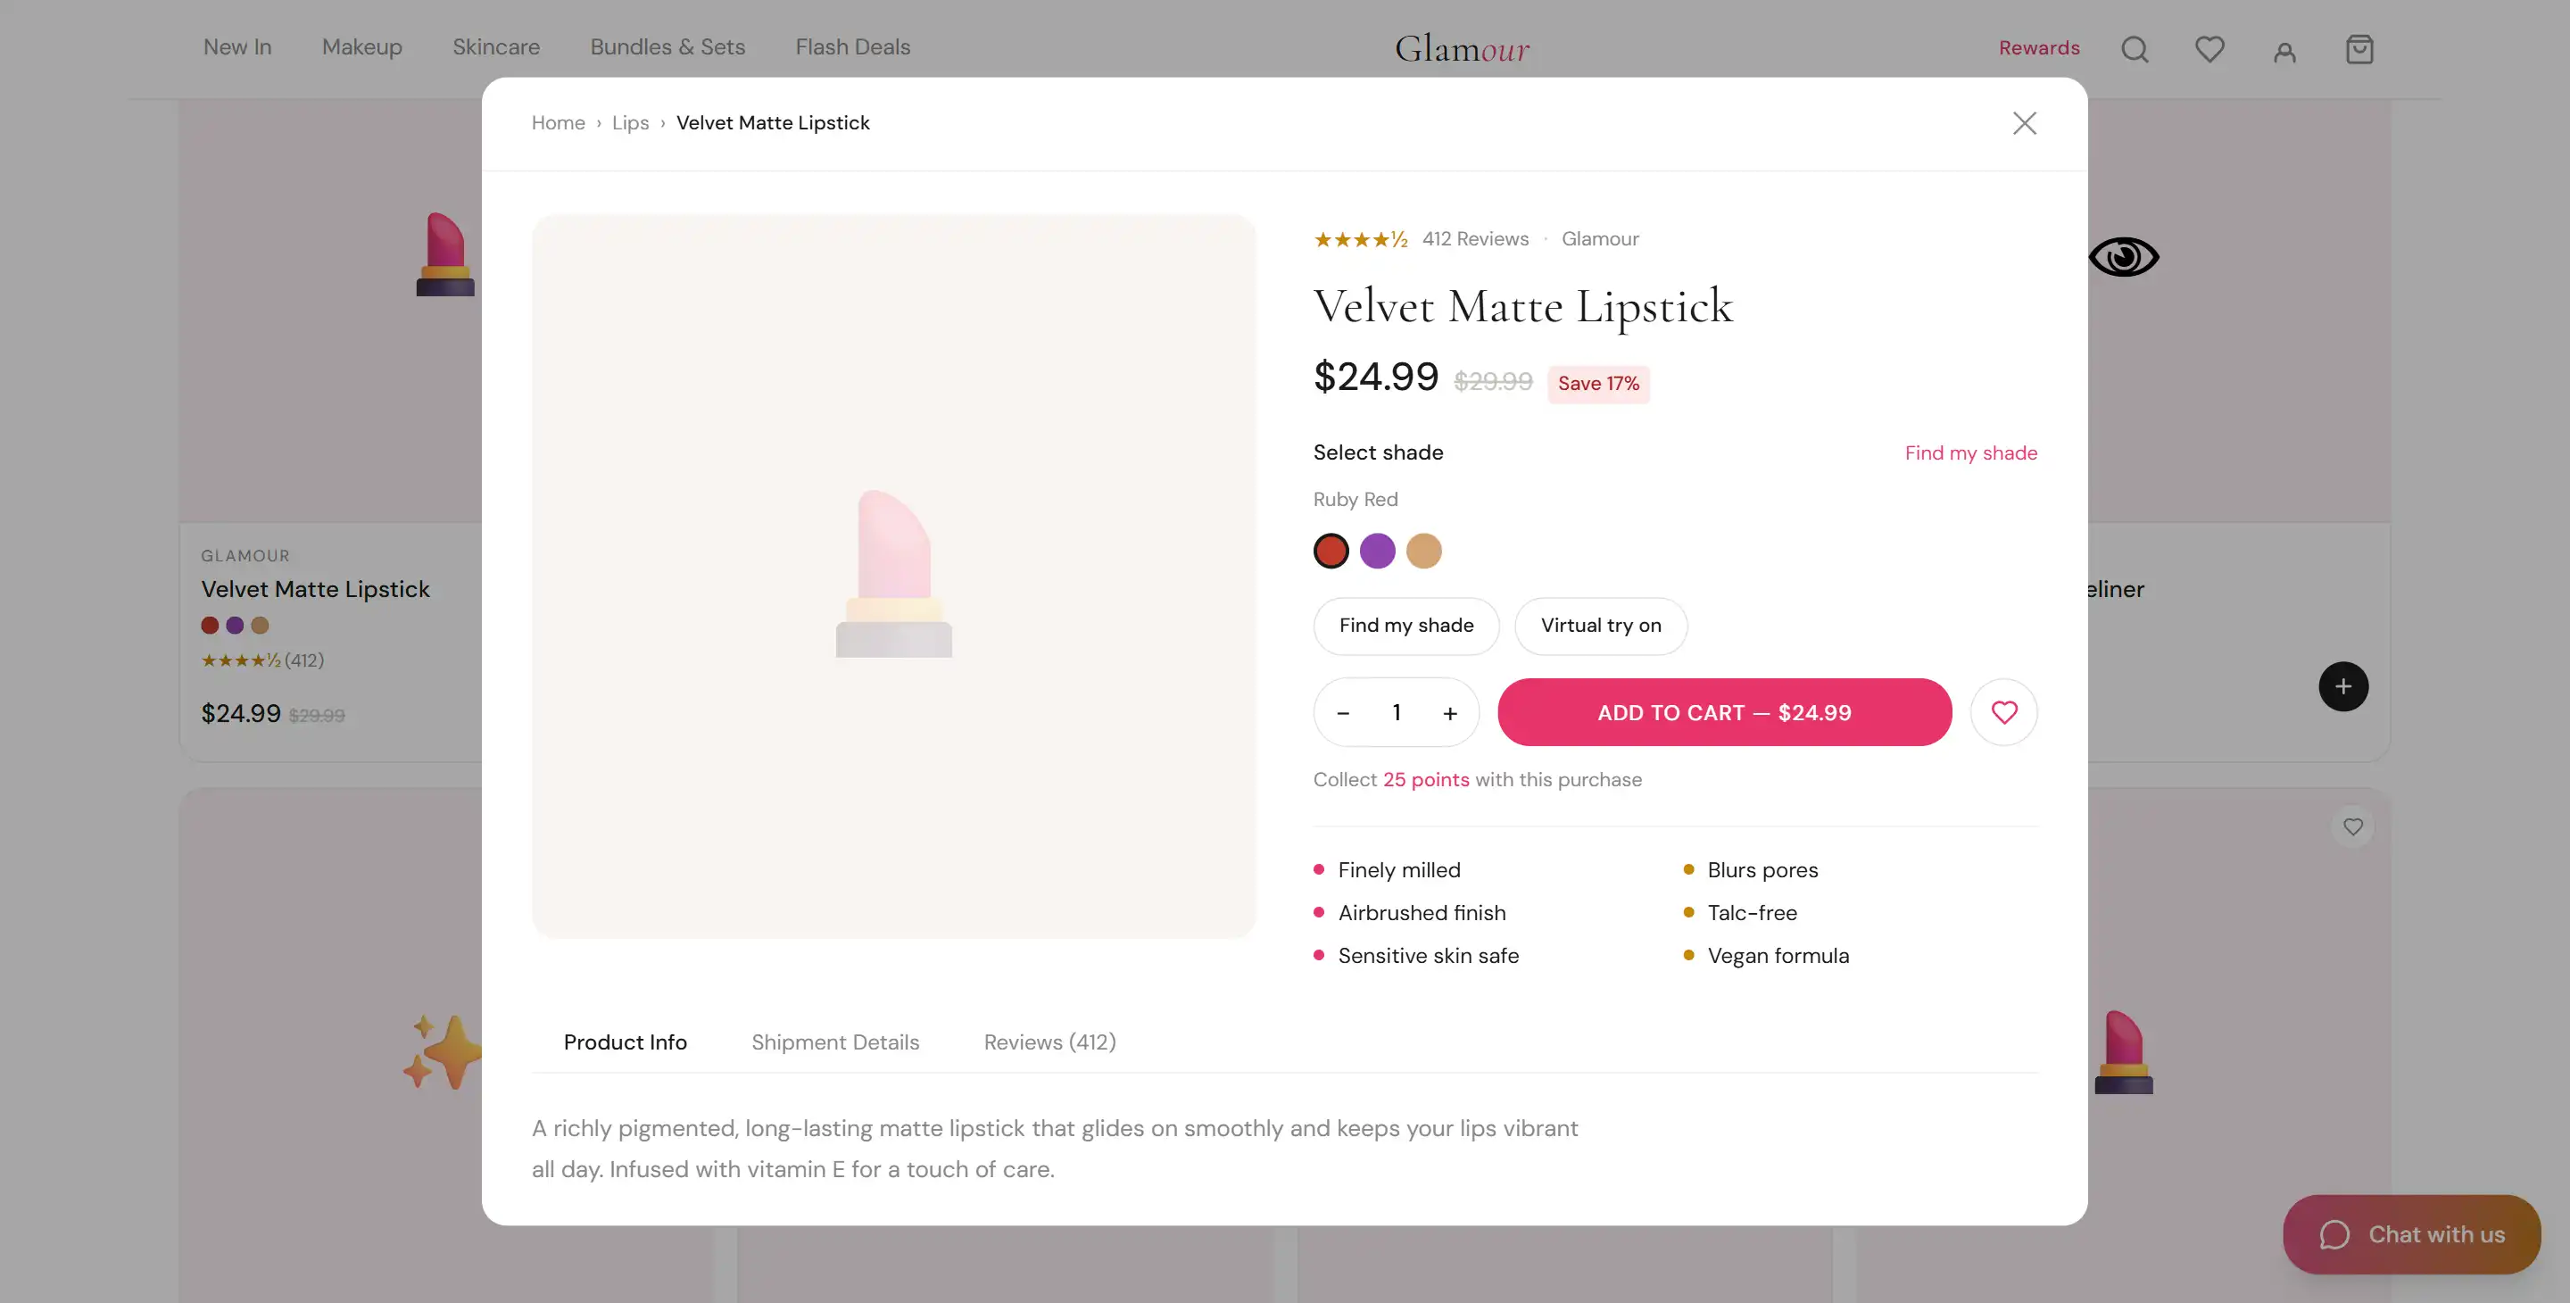Click the Virtual try on button

(x=1600, y=626)
